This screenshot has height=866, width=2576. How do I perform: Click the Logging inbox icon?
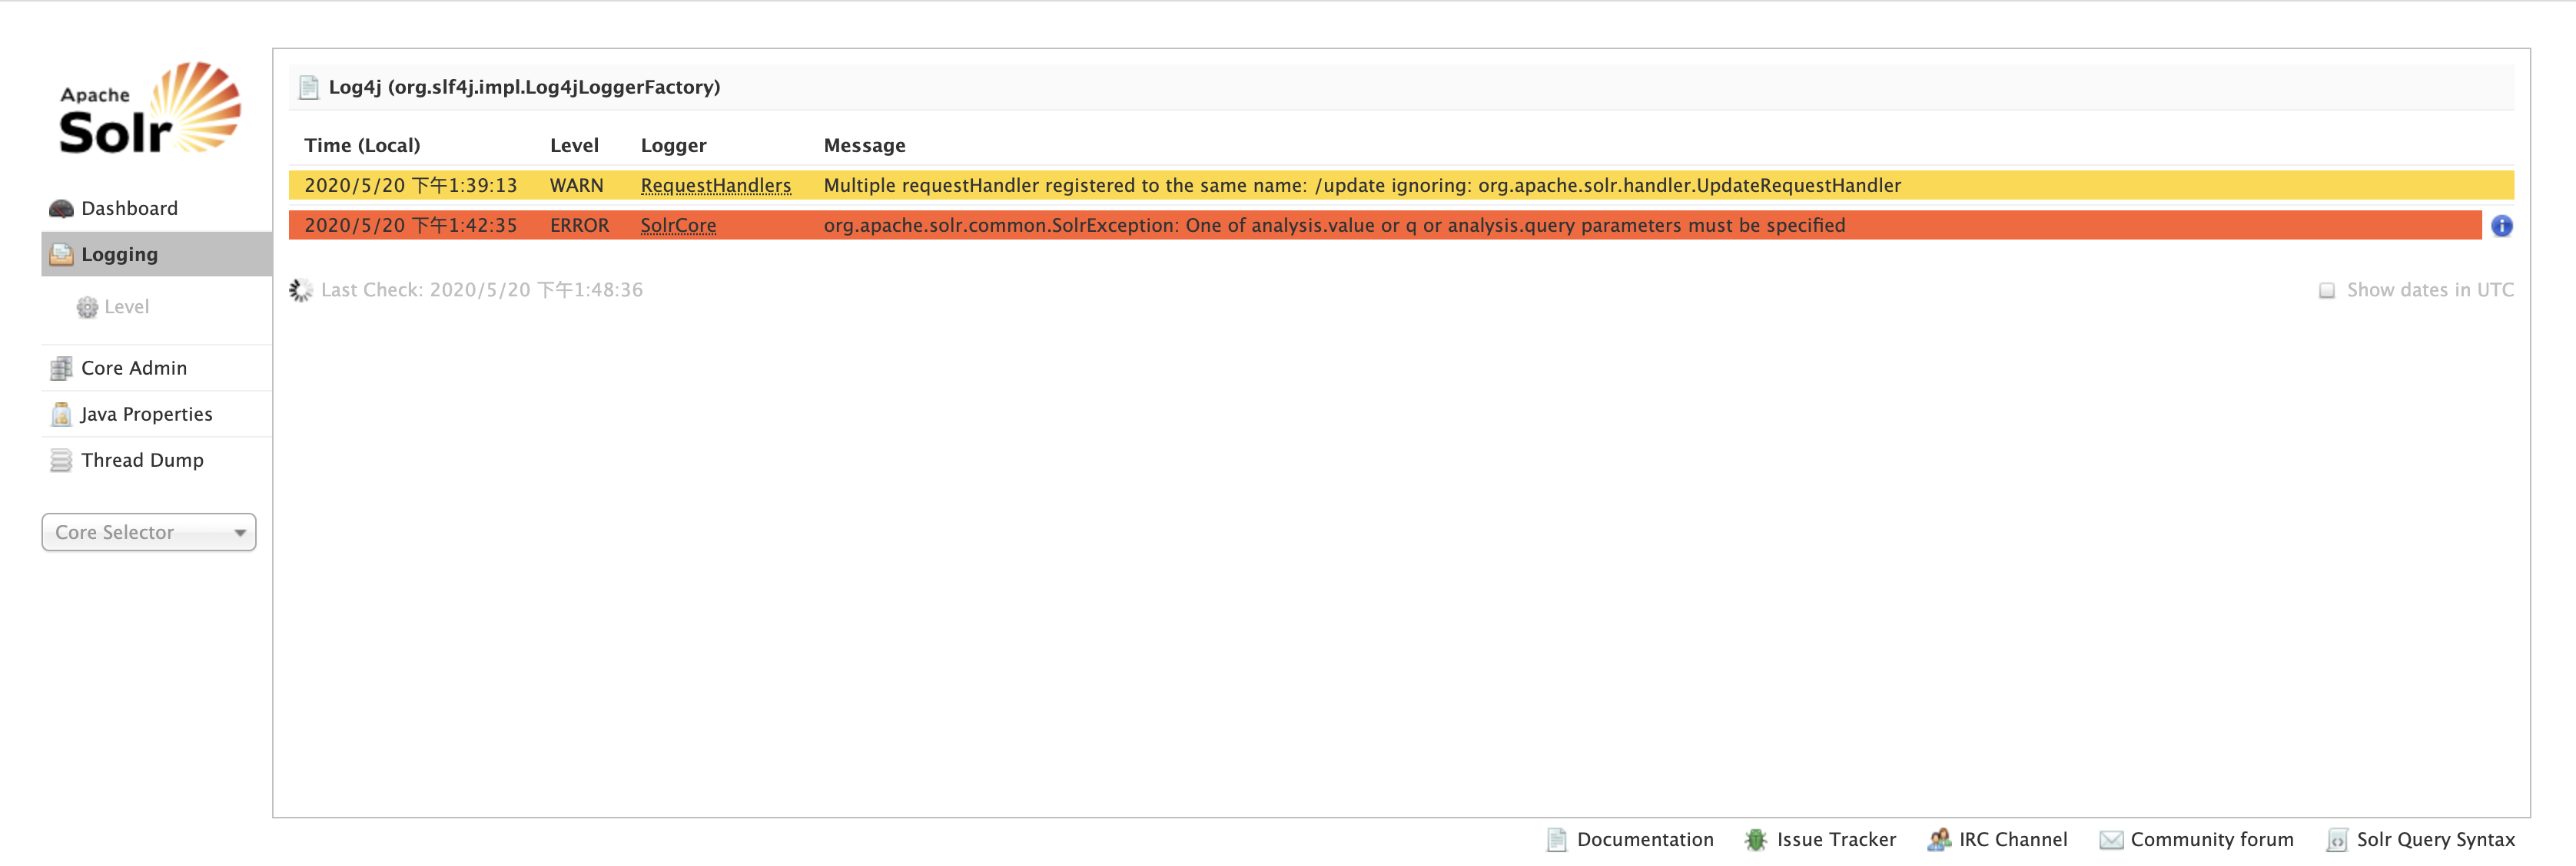point(61,255)
